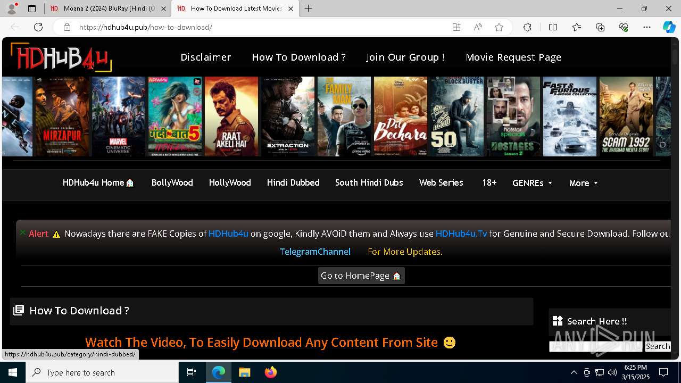The image size is (681, 383).
Task: Open the 18+ category
Action: coord(489,182)
